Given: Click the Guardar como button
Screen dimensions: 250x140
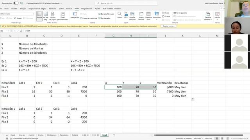Looking at the screenshot, I should 168,26.
